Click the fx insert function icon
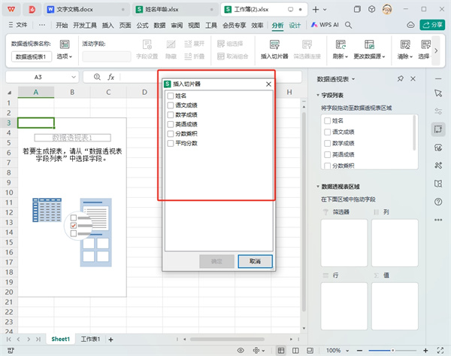Image resolution: width=451 pixels, height=356 pixels. tap(111, 77)
